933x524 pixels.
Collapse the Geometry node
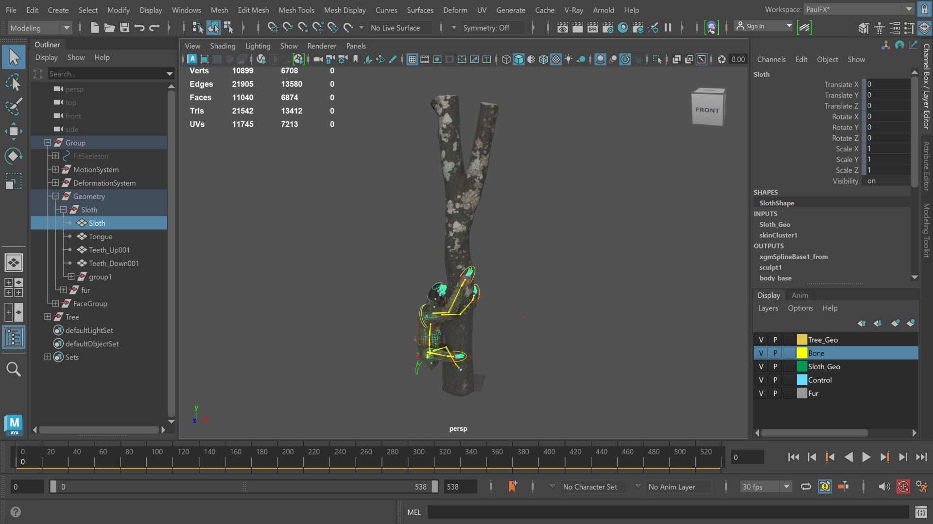click(55, 196)
